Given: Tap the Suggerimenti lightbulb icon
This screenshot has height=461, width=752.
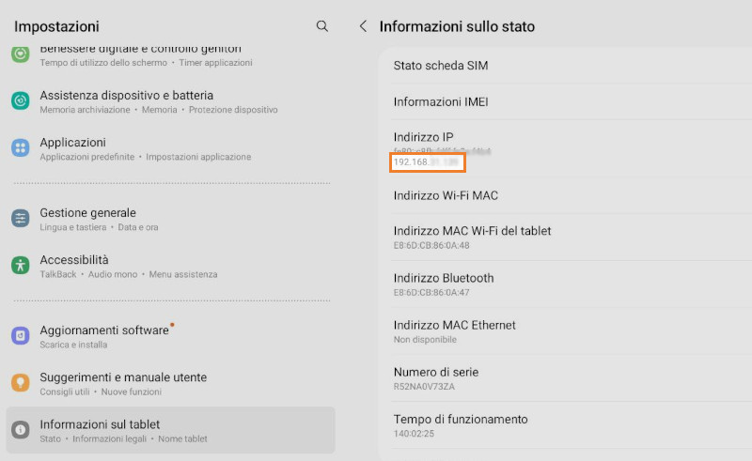Looking at the screenshot, I should pyautogui.click(x=20, y=382).
